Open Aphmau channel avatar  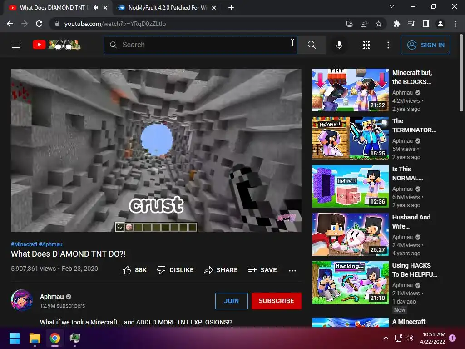coord(22,300)
